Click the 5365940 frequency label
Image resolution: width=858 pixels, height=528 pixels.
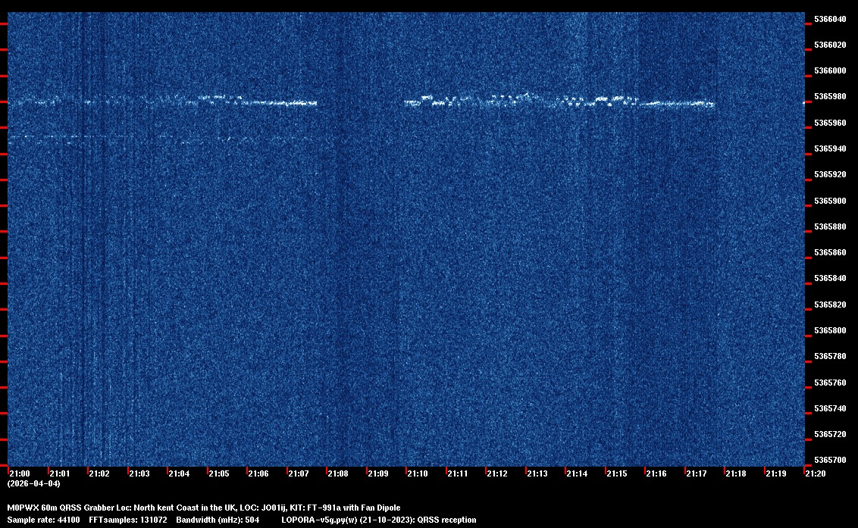pos(829,148)
